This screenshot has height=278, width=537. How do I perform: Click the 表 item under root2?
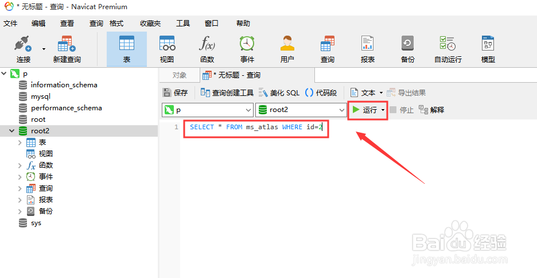point(42,142)
